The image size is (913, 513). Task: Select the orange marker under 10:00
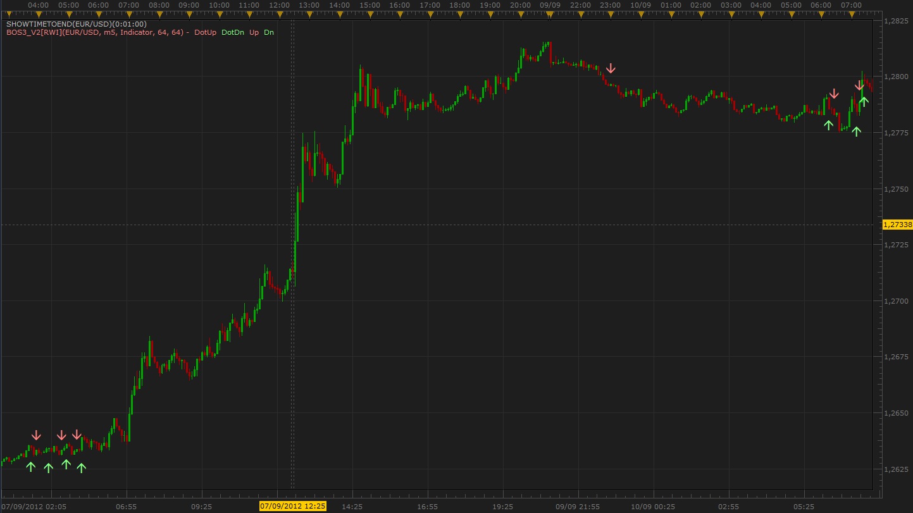[219, 13]
